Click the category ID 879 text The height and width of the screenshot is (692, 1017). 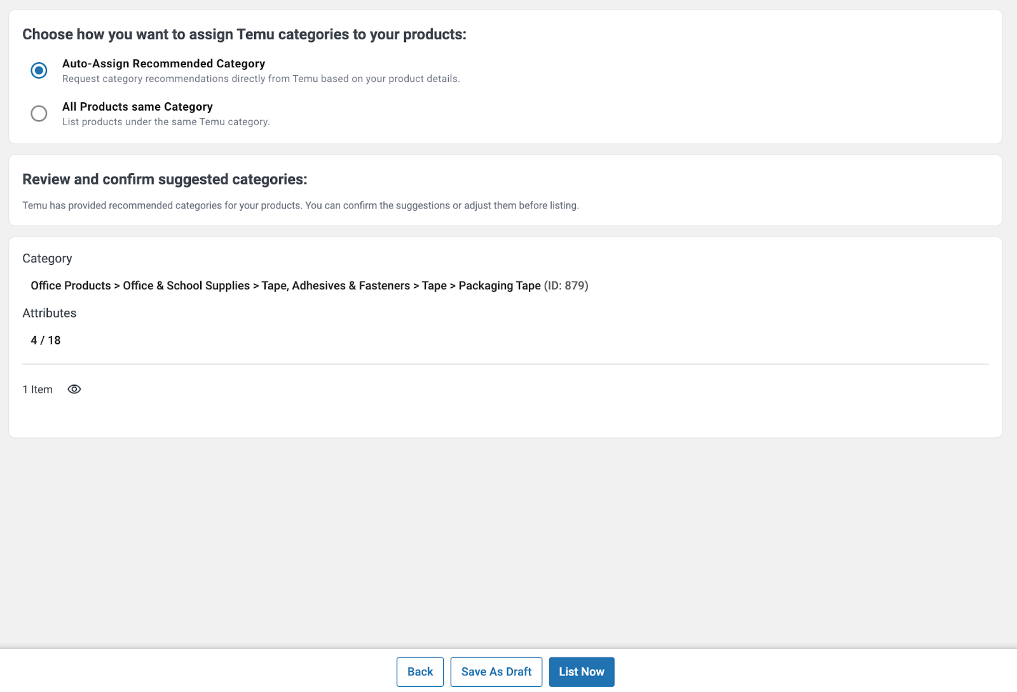click(x=566, y=286)
